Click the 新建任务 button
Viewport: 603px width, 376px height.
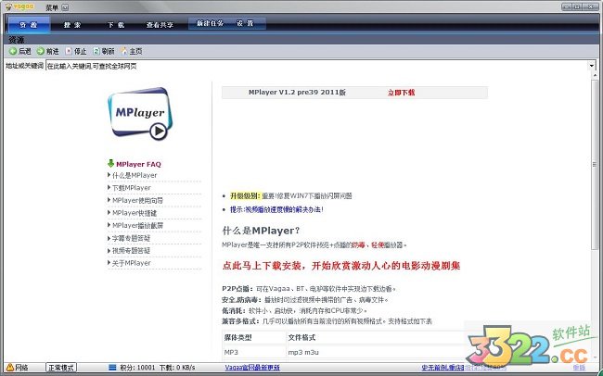tap(210, 23)
